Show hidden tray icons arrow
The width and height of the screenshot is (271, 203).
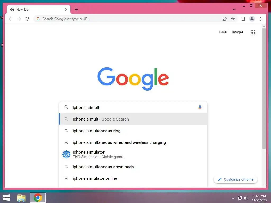coord(233,198)
